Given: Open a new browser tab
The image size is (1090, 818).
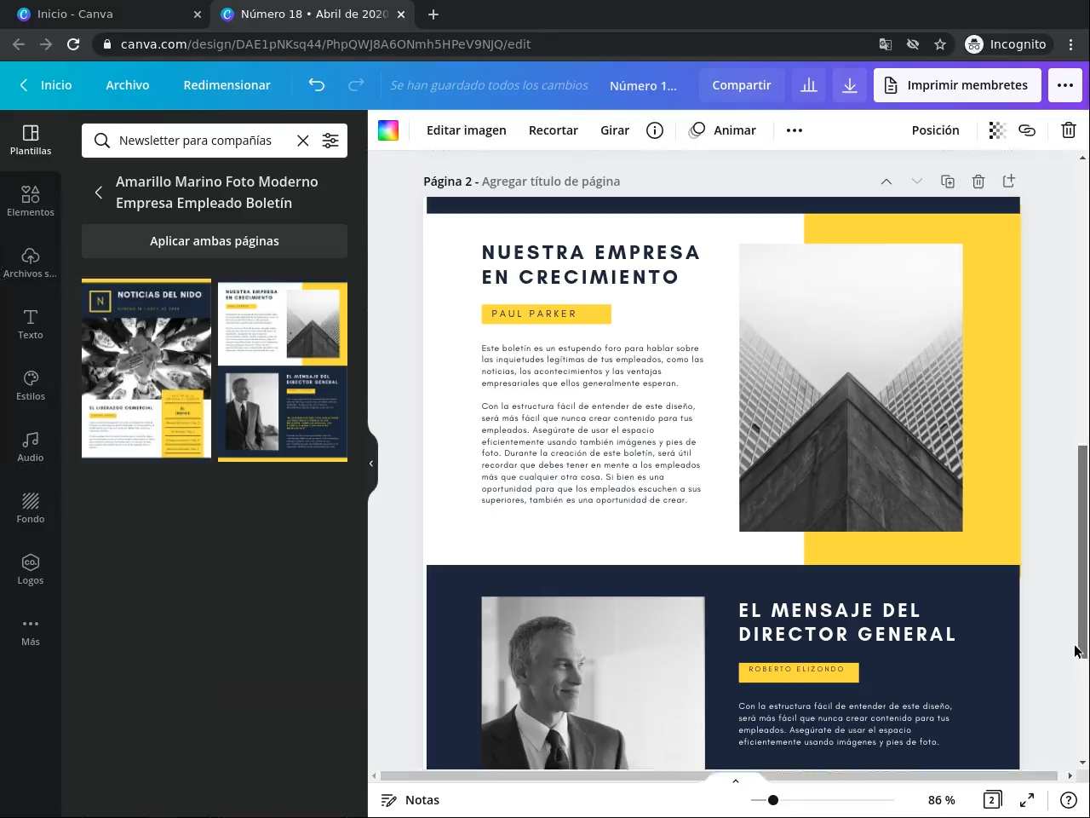Looking at the screenshot, I should pyautogui.click(x=433, y=14).
